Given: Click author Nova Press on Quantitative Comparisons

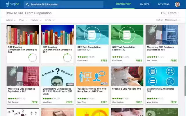Looking at the screenshot, I should point(47,102).
